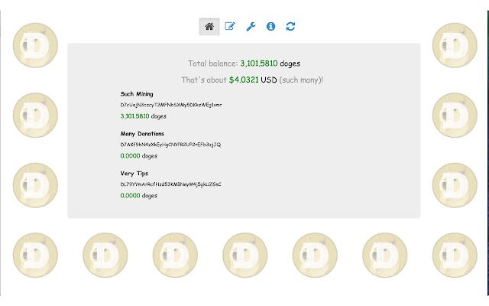
Task: Select the "Such Mining" wallet label
Action: [x=137, y=94]
